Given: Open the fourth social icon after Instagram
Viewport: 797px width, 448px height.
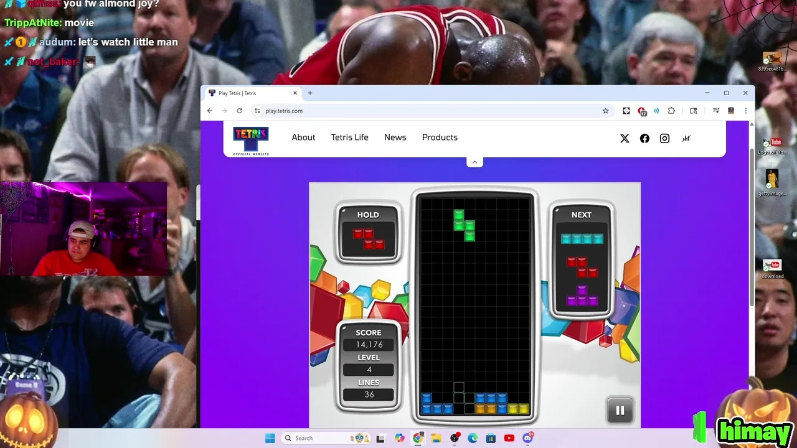Looking at the screenshot, I should click(x=686, y=139).
